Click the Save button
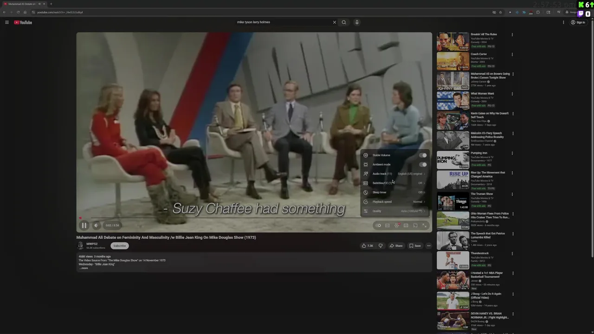The height and width of the screenshot is (334, 594). tap(415, 246)
